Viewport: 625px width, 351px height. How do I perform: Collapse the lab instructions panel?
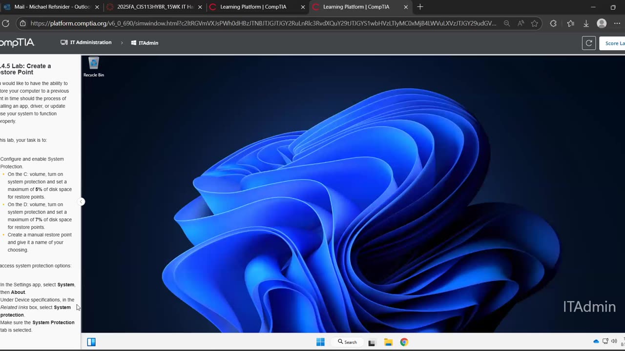tap(82, 202)
